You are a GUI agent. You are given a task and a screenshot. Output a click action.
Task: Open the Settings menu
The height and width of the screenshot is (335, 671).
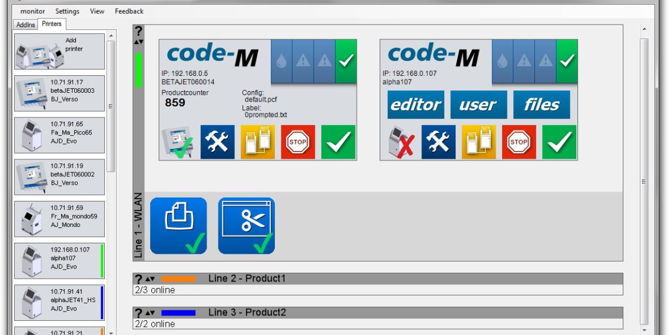click(x=67, y=11)
